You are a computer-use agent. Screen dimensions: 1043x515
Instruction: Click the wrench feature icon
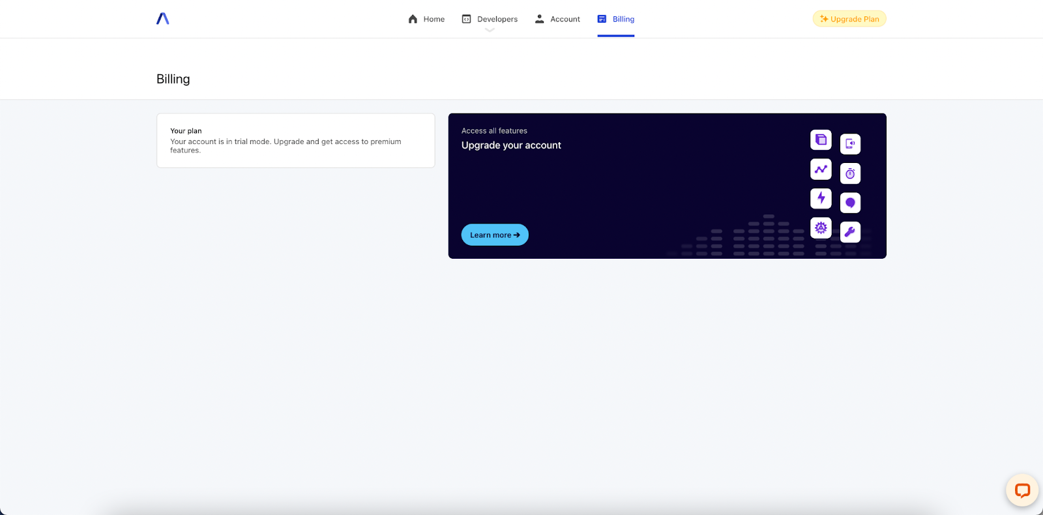850,232
